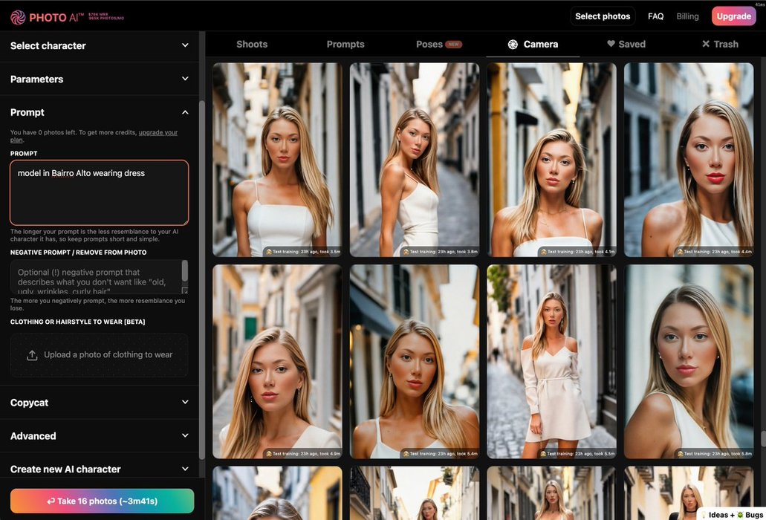
Task: Click the aperture icon on the Camera tab
Action: click(513, 45)
